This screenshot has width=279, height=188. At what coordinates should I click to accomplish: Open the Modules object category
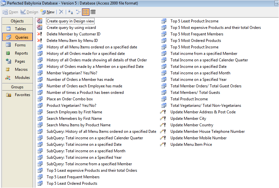17,77
